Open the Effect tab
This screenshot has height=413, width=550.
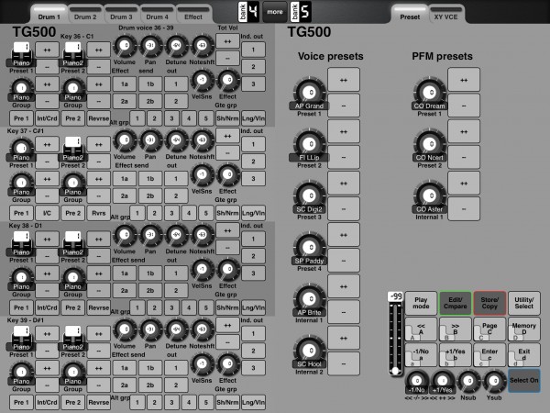click(193, 16)
